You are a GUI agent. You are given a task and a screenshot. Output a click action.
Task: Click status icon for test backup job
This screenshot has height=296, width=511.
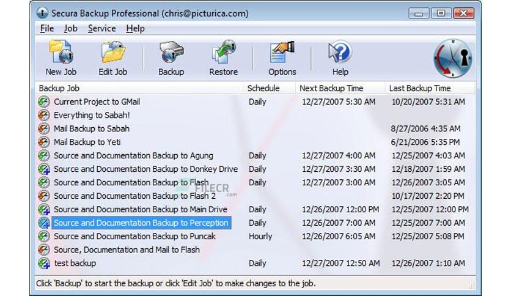tap(43, 263)
